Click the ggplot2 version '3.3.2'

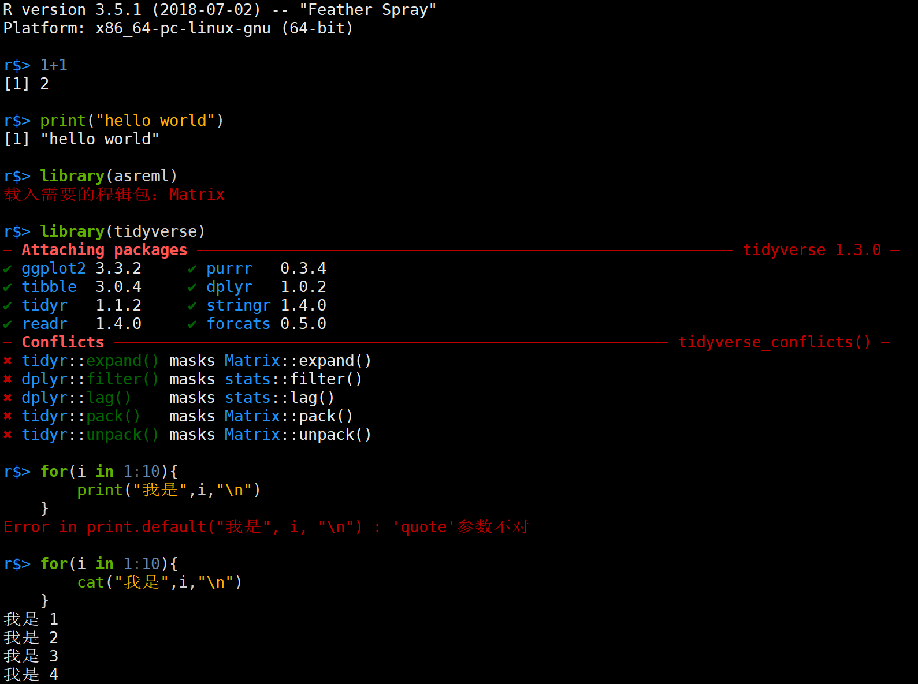pyautogui.click(x=118, y=268)
